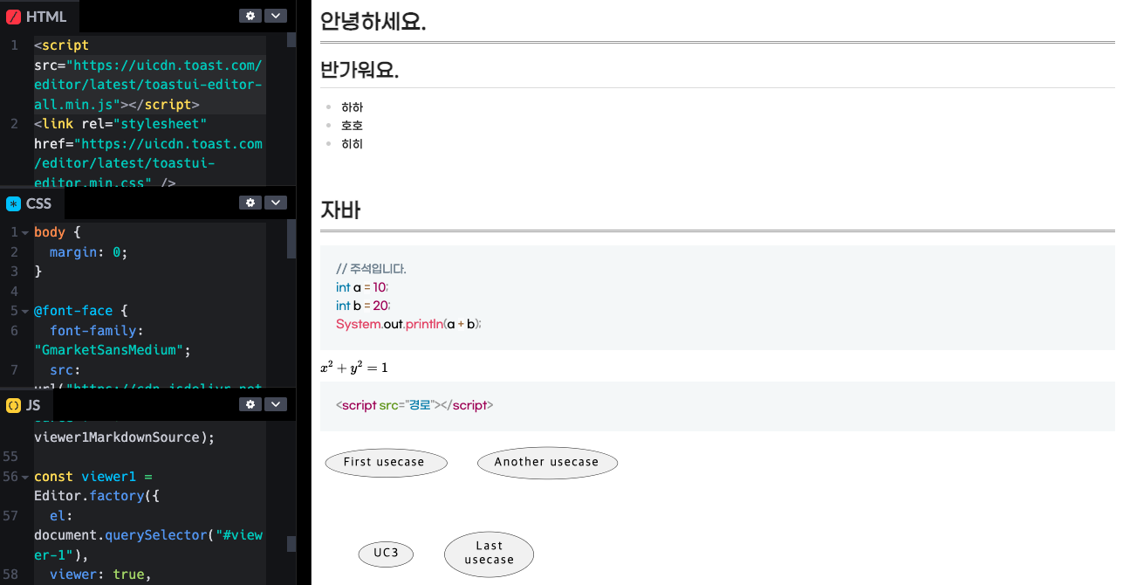Viewport: 1123px width, 585px height.
Task: Click the HTML slash icon
Action: pos(13,17)
